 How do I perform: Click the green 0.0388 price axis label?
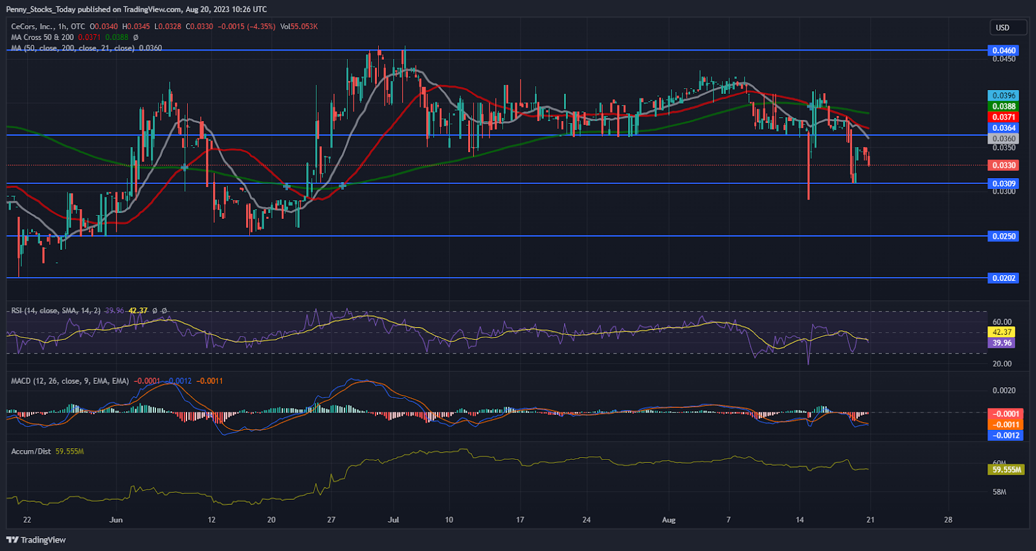1004,106
